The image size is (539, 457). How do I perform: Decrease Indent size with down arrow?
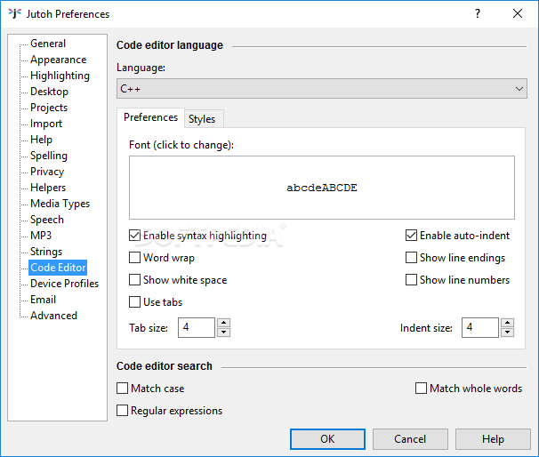click(506, 333)
